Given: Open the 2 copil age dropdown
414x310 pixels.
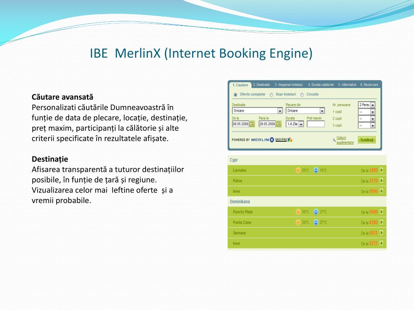Looking at the screenshot, I should pyautogui.click(x=366, y=119).
